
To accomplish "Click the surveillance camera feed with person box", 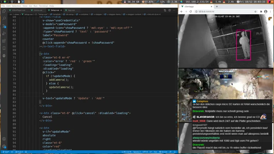I will click(x=226, y=41).
